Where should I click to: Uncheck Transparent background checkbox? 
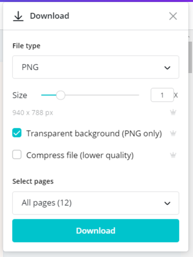[x=17, y=133]
